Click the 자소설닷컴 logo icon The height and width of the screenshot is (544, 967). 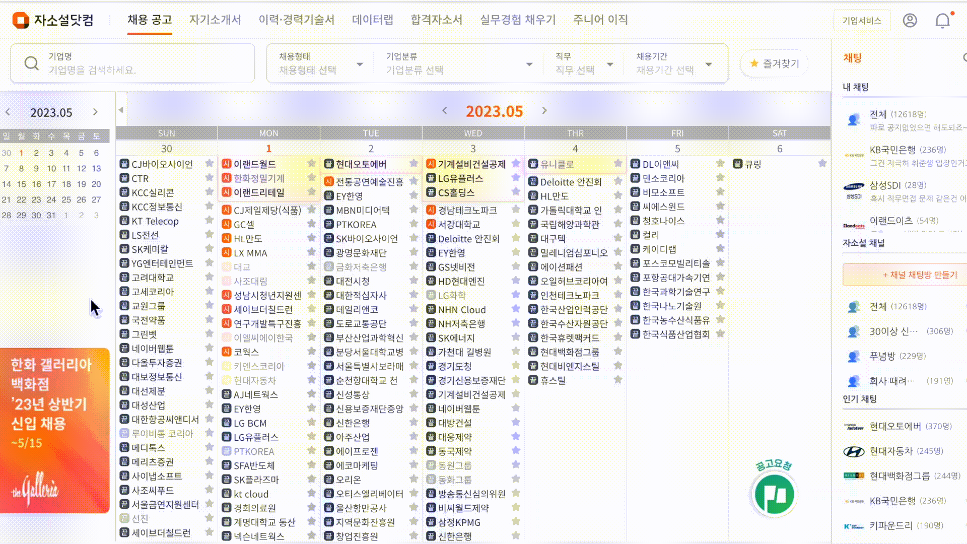21,20
